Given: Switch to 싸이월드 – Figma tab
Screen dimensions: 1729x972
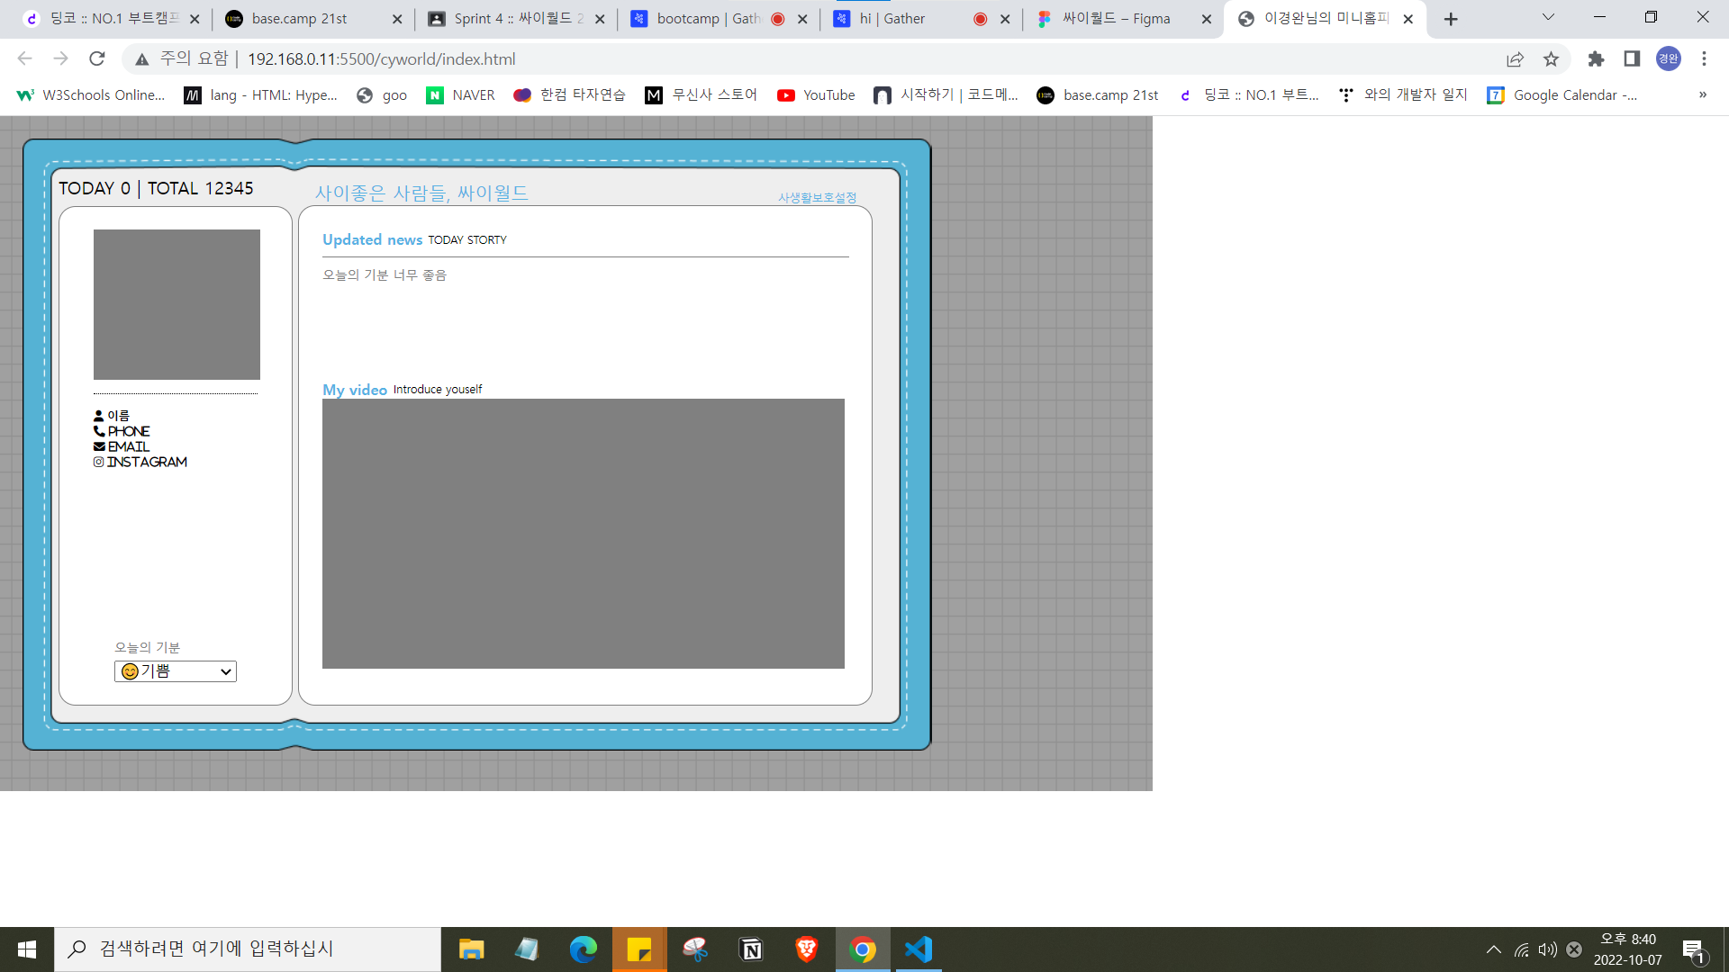Looking at the screenshot, I should 1115,18.
